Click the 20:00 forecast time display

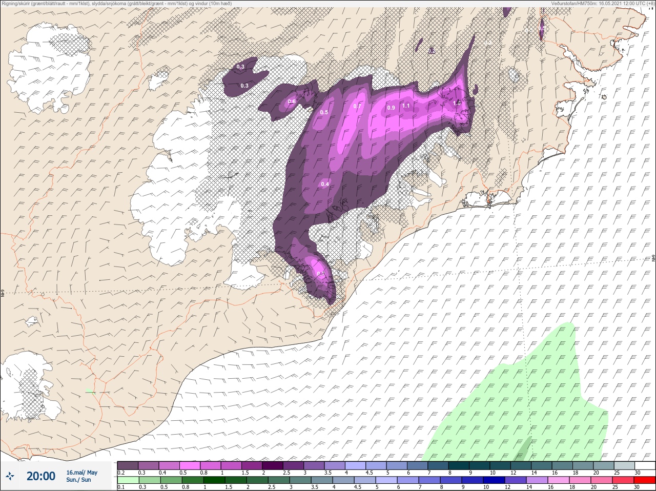click(41, 476)
